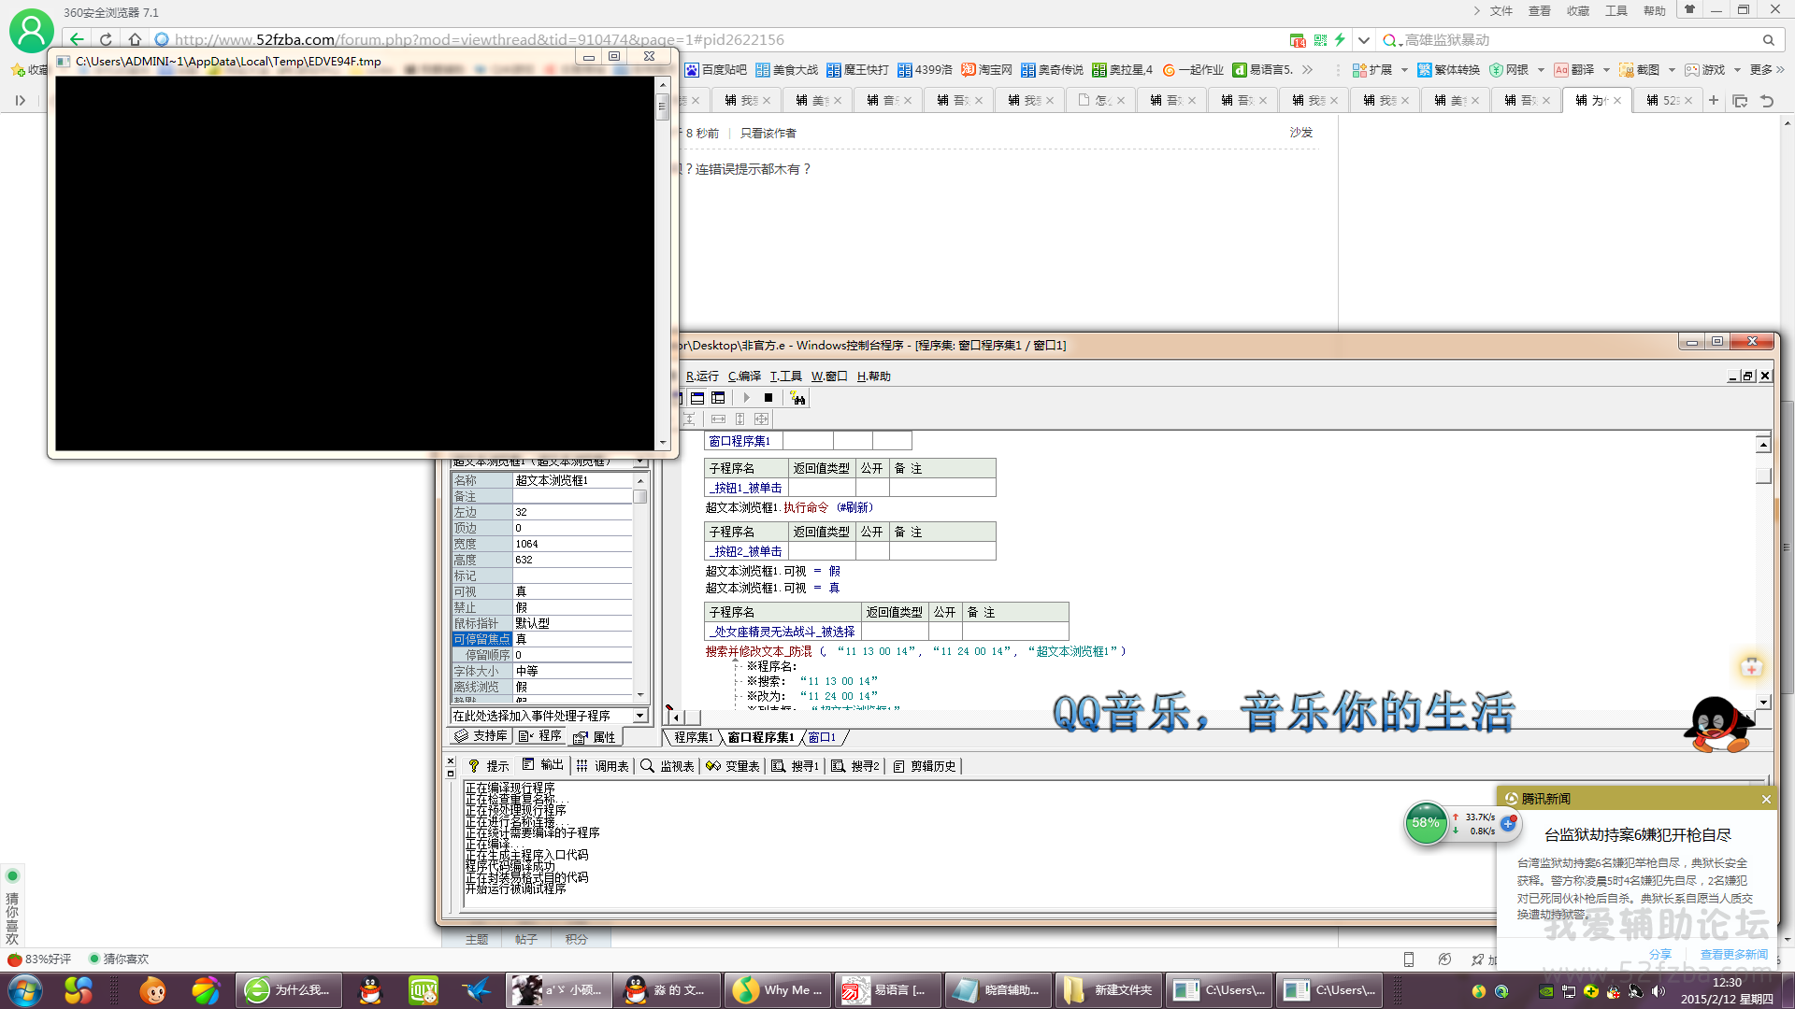Switch to the 窗口1 editor tab
The height and width of the screenshot is (1009, 1795).
coord(822,737)
